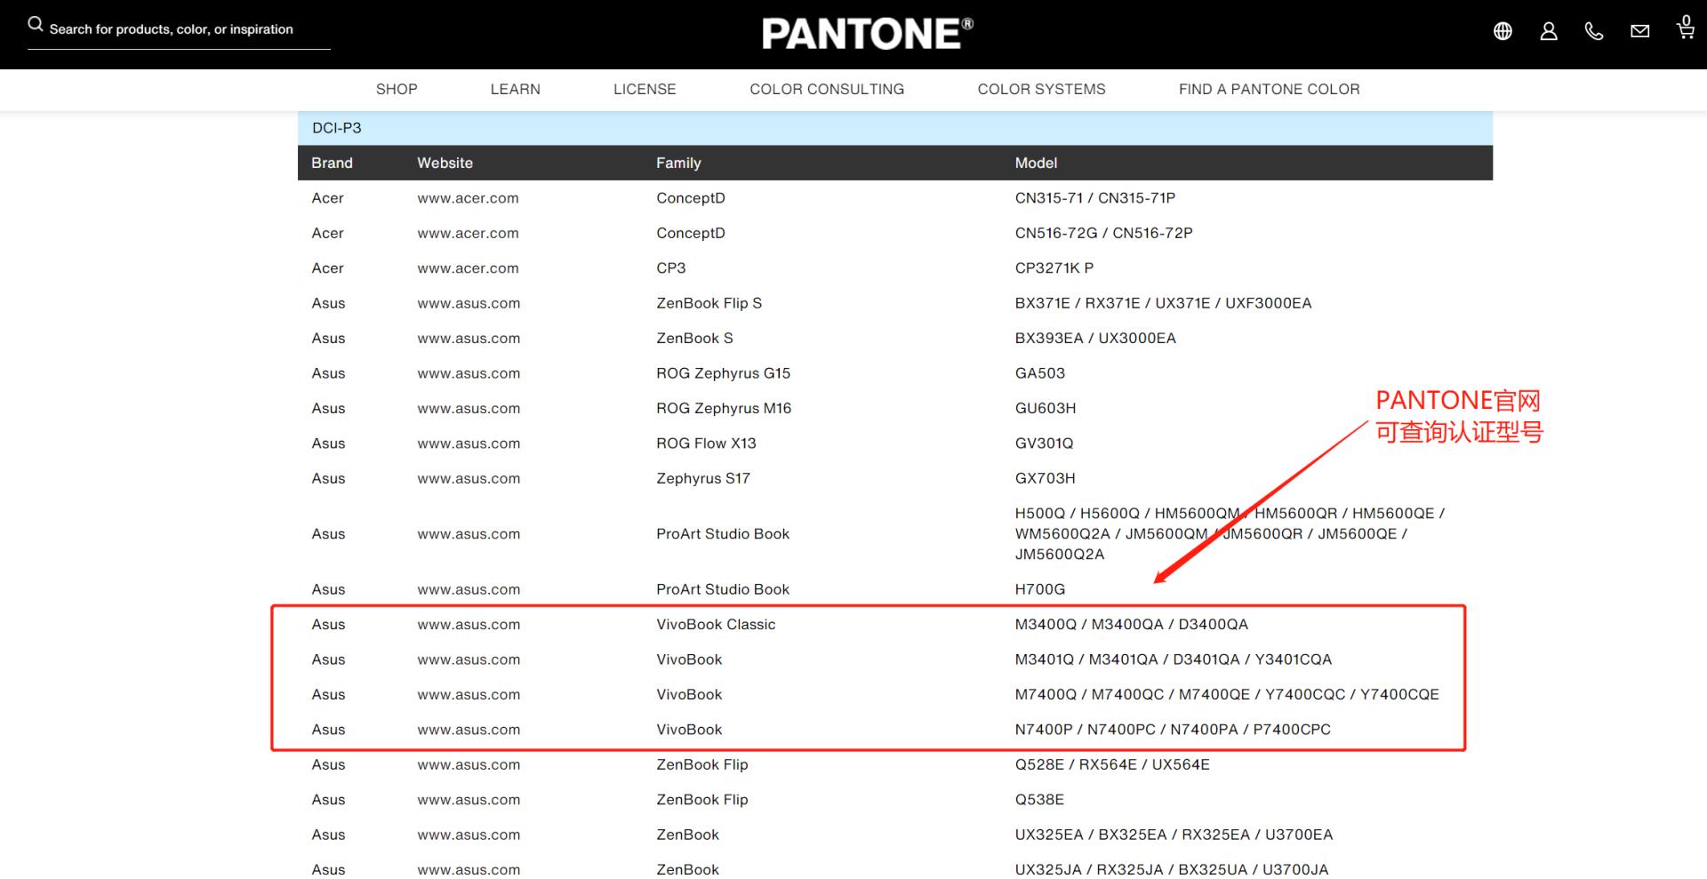Select model text BX393EA / UX3000EA
Screen dimensions: 1707x879
[1095, 339]
